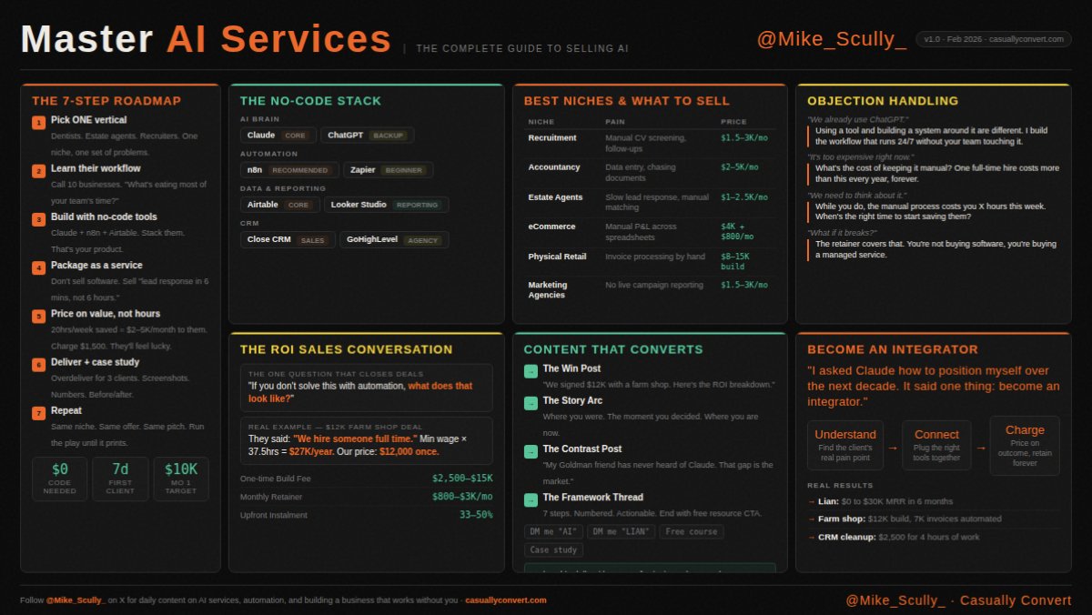The width and height of the screenshot is (1092, 615).
Task: Click the Marketing Agencies niche row label
Action: (547, 290)
